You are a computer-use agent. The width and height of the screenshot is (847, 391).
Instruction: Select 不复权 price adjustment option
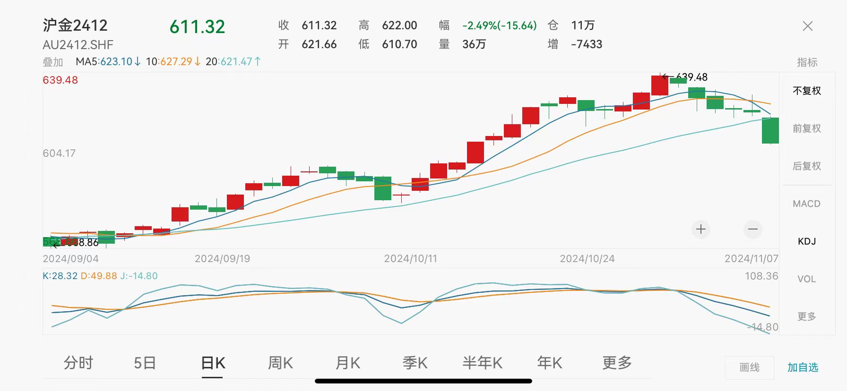click(806, 91)
